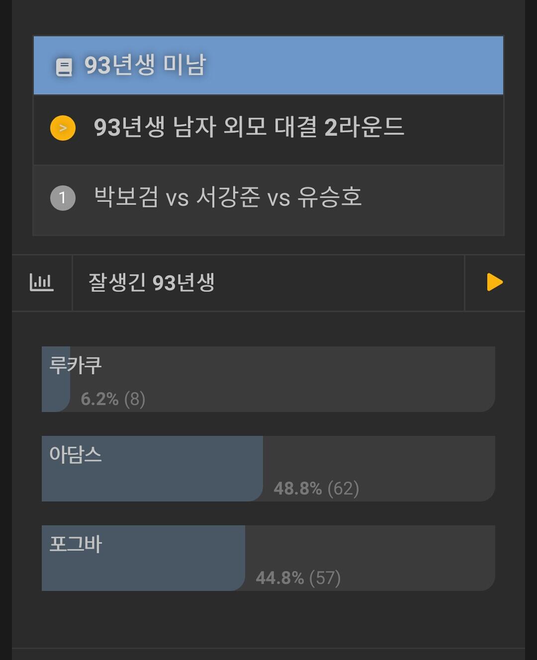This screenshot has height=660, width=537.
Task: Click the gray number 1 badge
Action: point(63,198)
